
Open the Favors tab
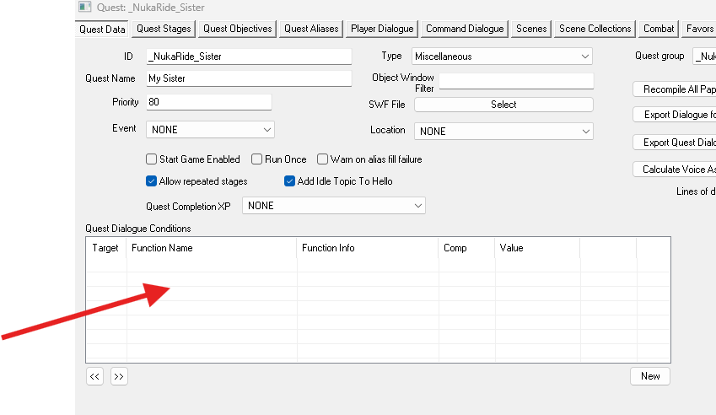[x=699, y=29]
